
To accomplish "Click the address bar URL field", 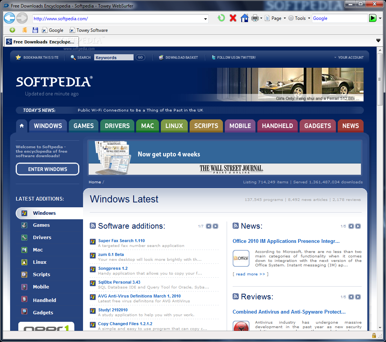I will click(118, 19).
